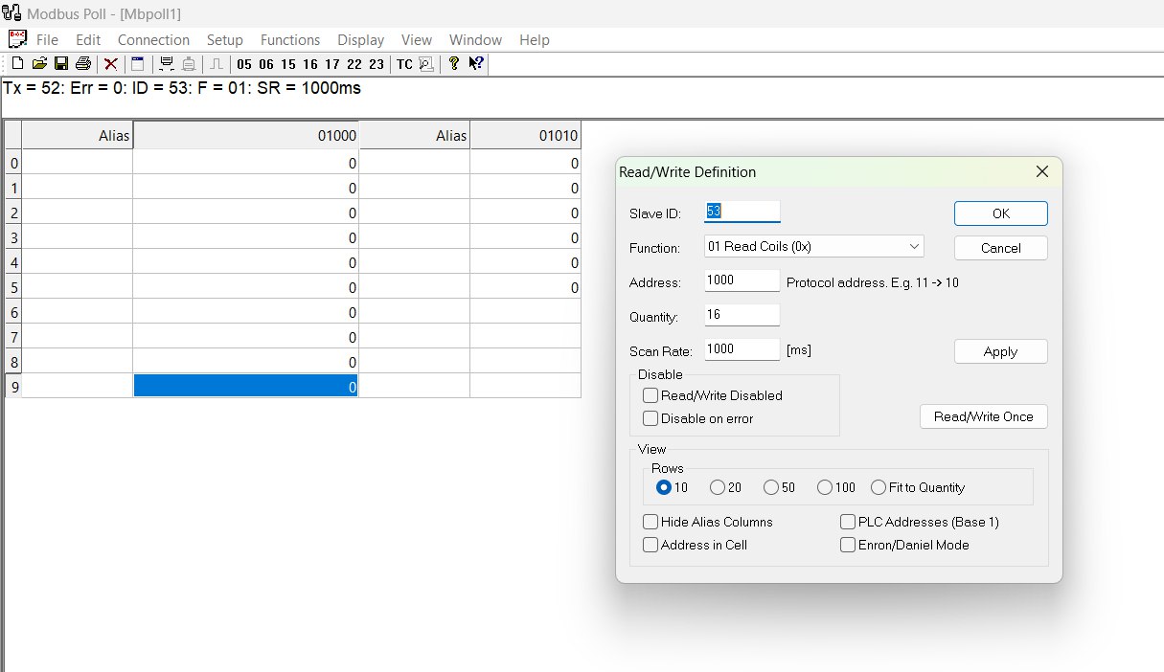Check the Hide Alias Columns option

click(651, 522)
